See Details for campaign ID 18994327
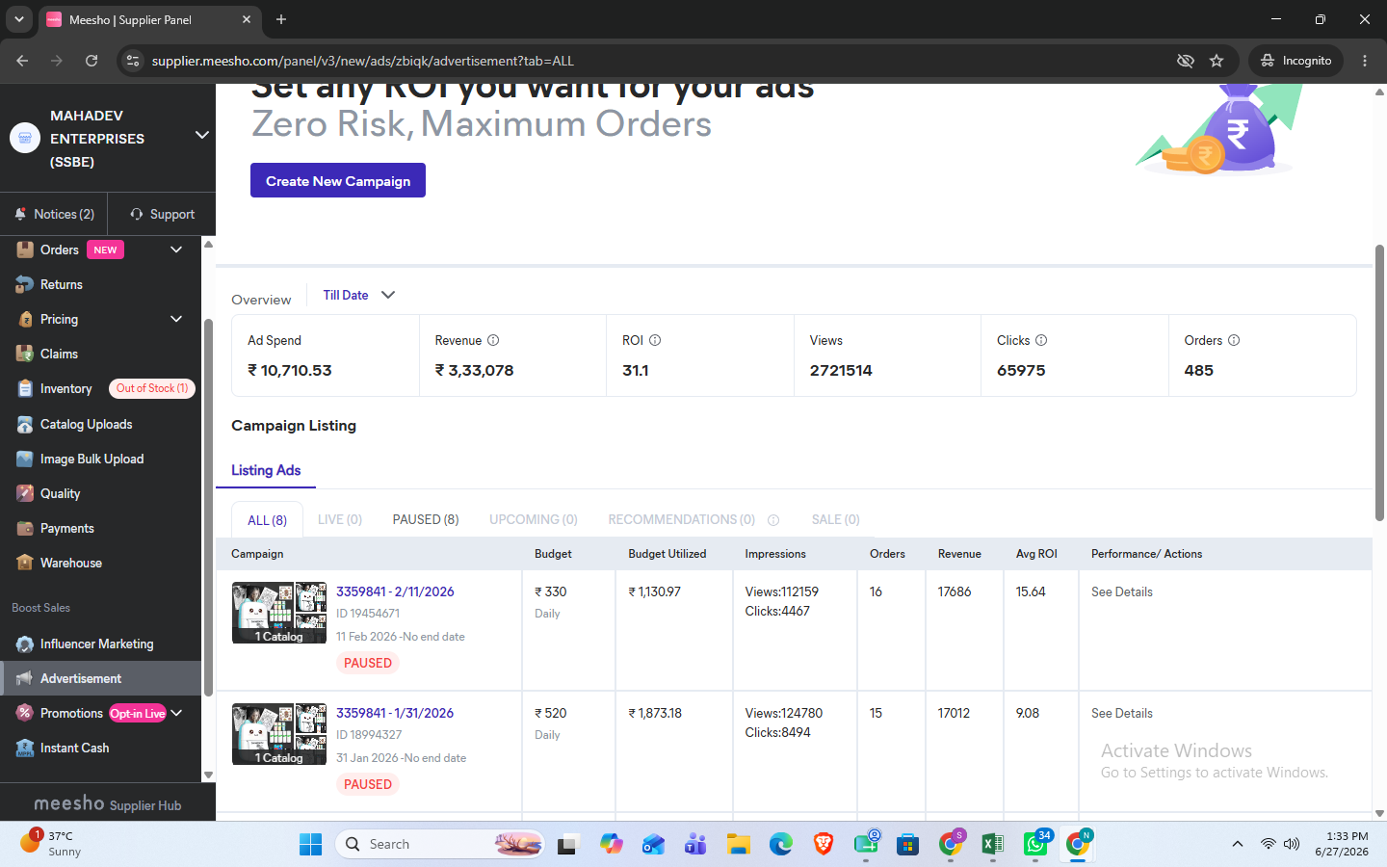Image resolution: width=1387 pixels, height=867 pixels. tap(1122, 713)
